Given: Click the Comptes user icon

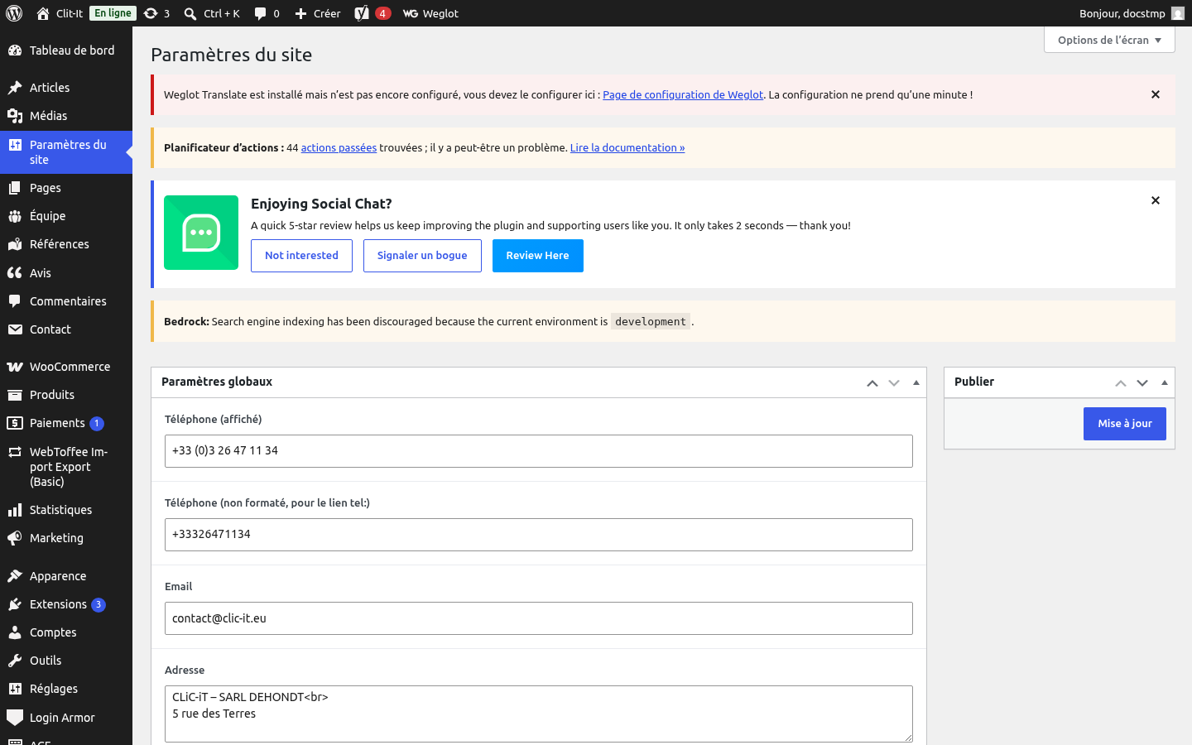Looking at the screenshot, I should pyautogui.click(x=15, y=632).
